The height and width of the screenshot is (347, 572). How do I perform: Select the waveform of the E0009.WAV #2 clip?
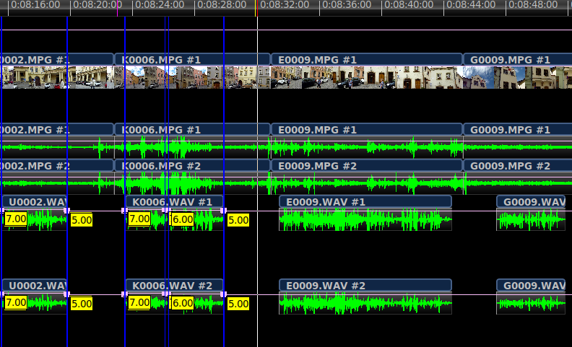click(x=365, y=304)
